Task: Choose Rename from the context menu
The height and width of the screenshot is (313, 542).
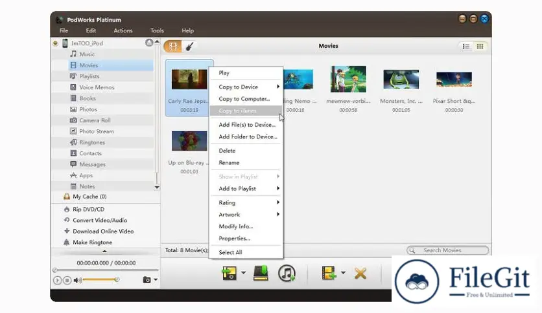Action: [246, 163]
